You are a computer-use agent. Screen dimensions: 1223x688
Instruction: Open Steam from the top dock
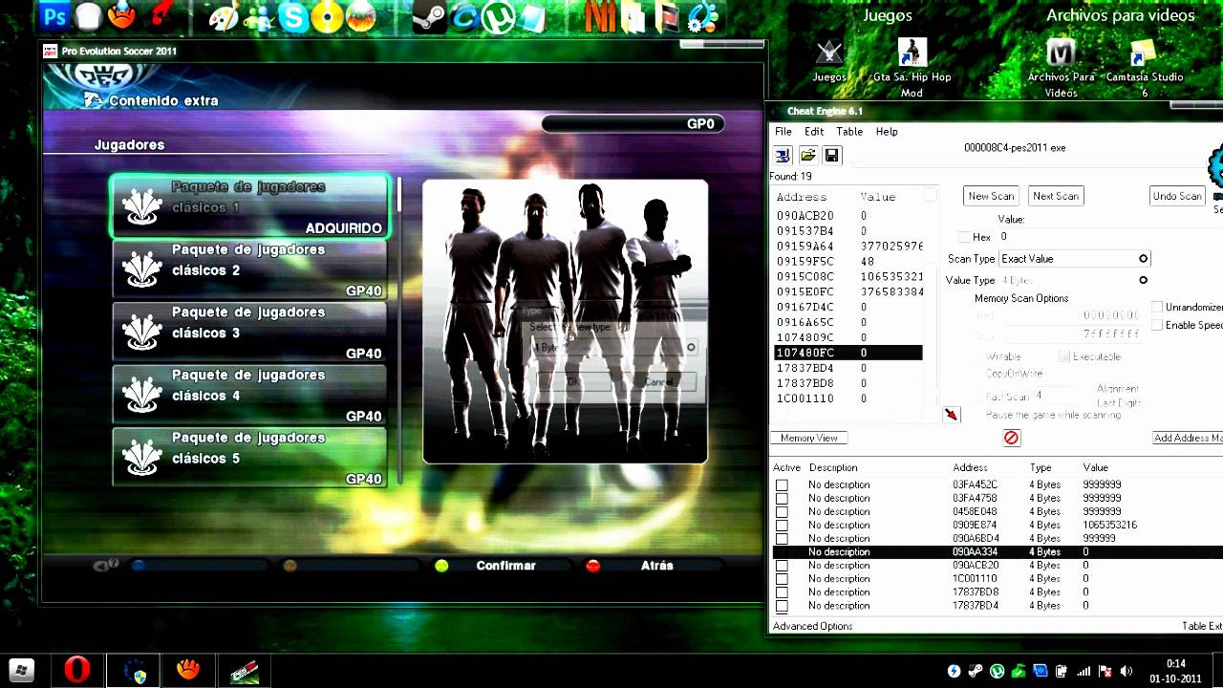[429, 17]
